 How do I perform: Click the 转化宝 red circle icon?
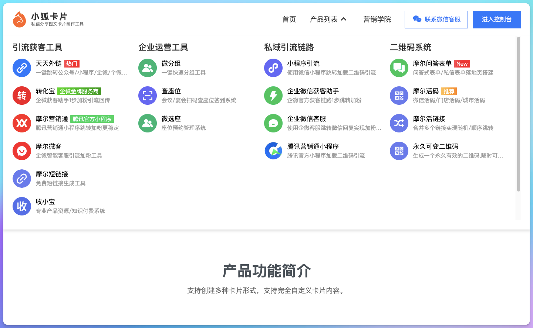pos(21,96)
